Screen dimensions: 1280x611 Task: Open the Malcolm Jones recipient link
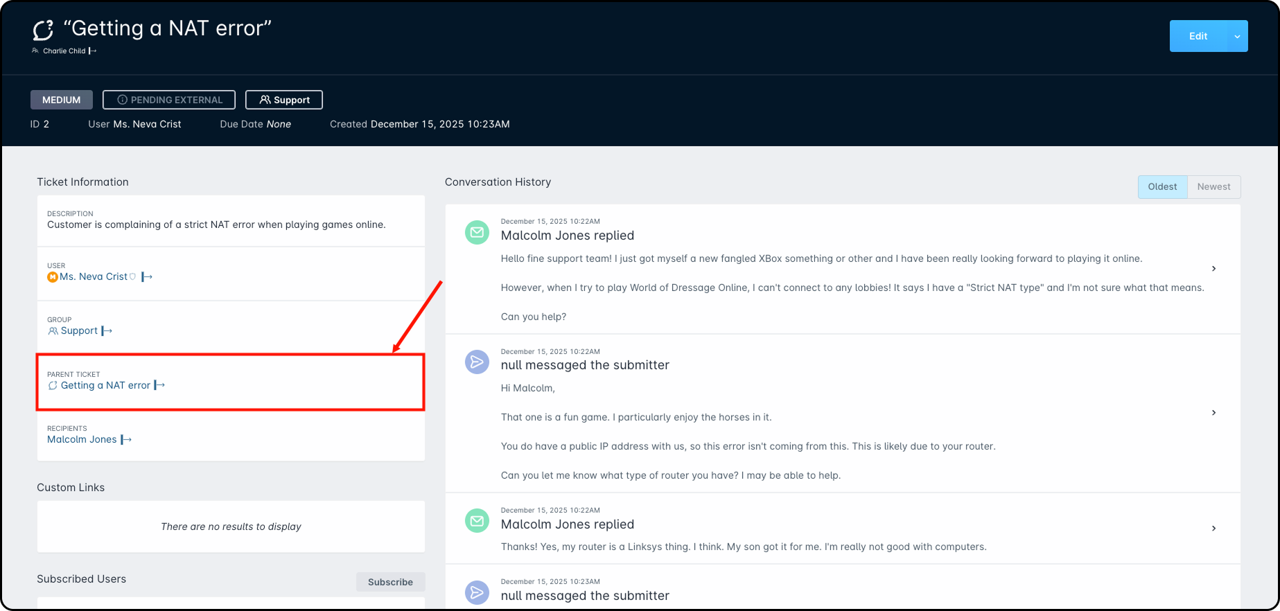[x=82, y=440]
